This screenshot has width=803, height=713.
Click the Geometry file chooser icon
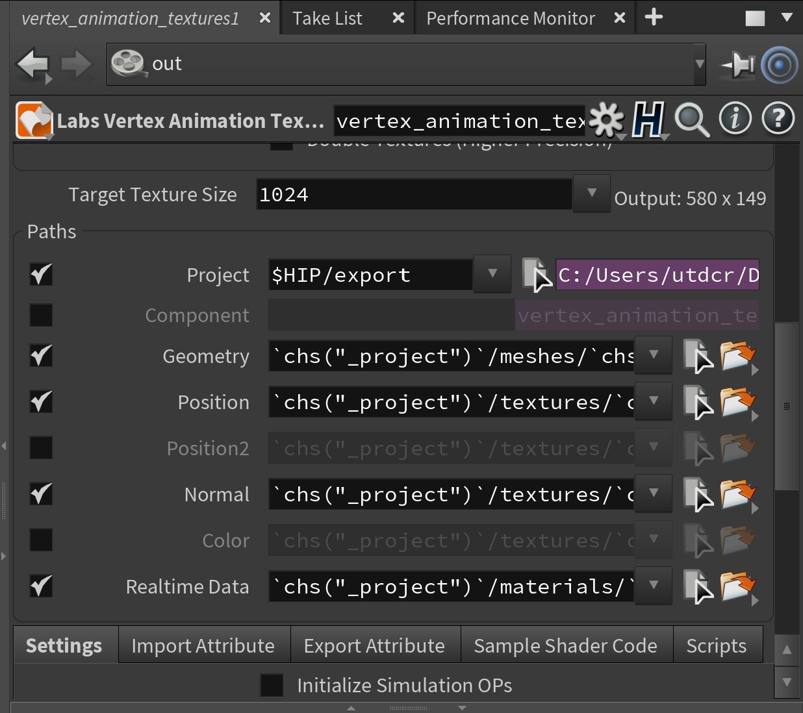[698, 356]
